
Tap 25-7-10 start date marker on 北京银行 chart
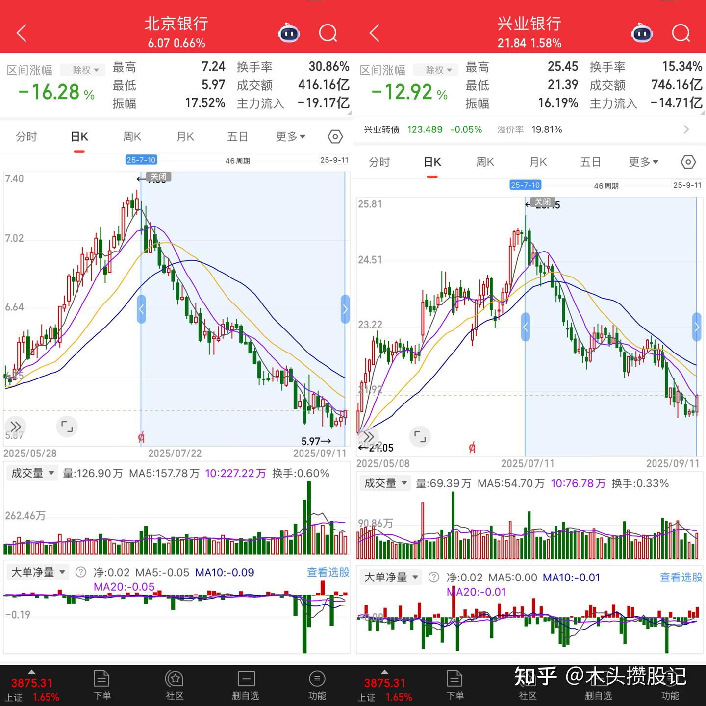[x=141, y=160]
